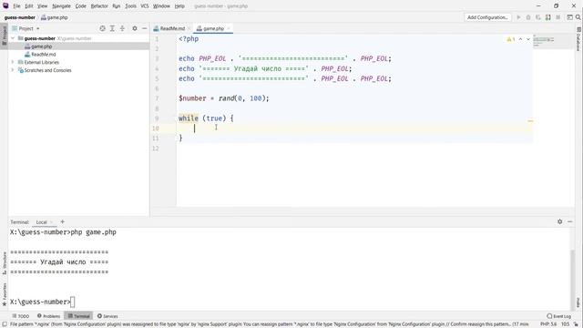The height and width of the screenshot is (328, 583).
Task: Open the Code menu
Action: 81,6
